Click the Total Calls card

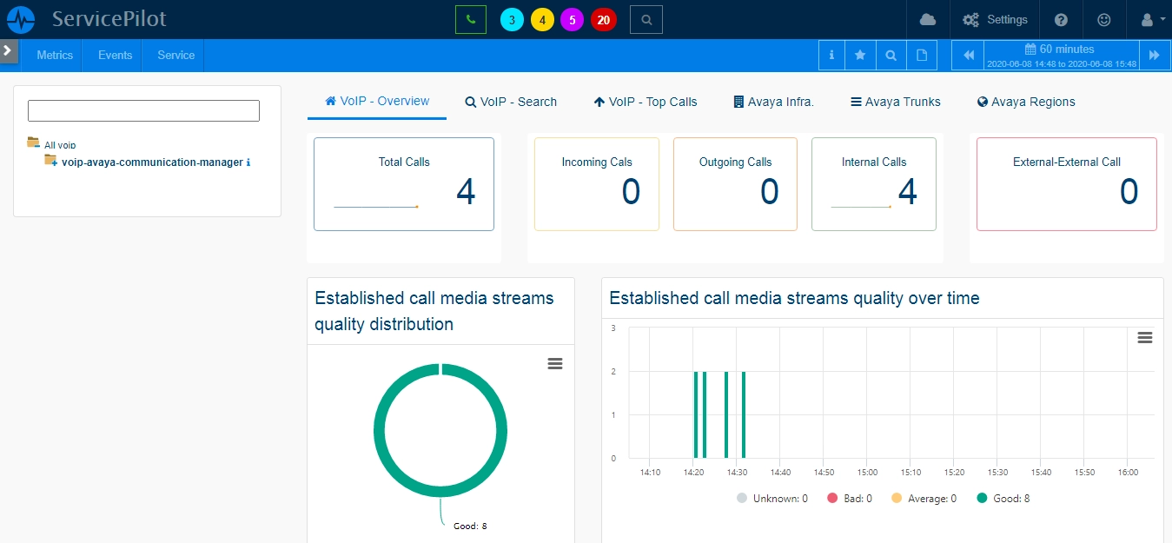[x=404, y=184]
